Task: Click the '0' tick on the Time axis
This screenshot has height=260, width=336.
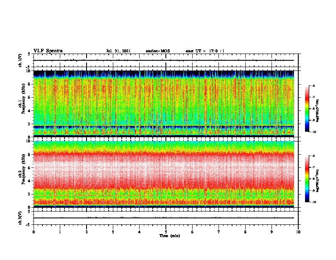Action: 34,232
